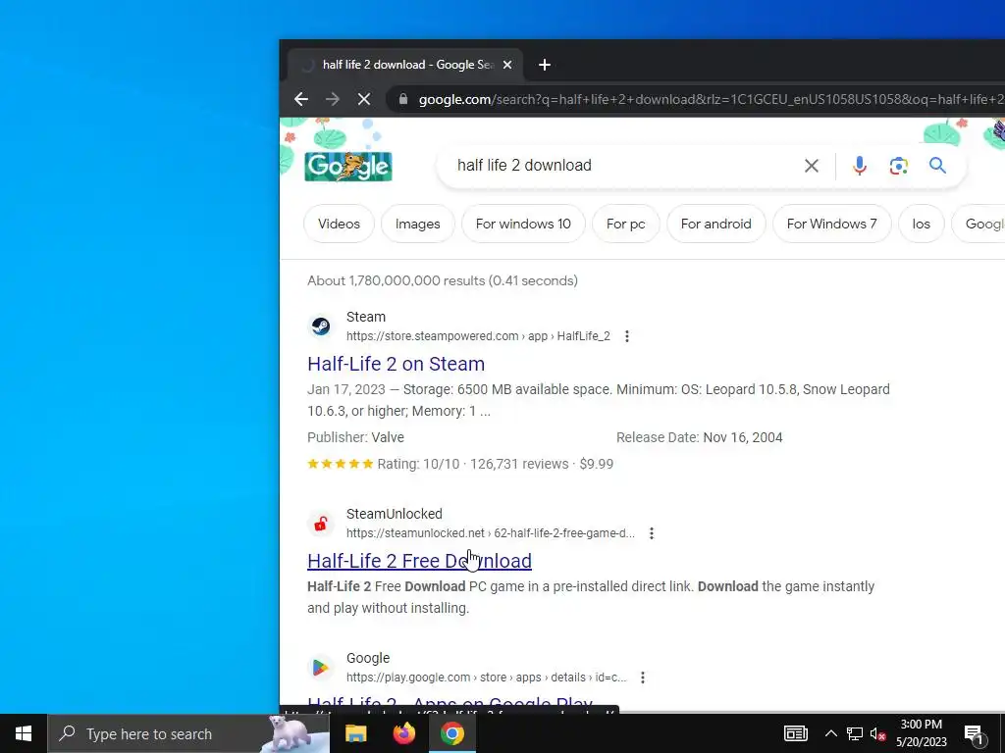Click the padlock site info icon
Image resolution: width=1005 pixels, height=753 pixels.
click(x=403, y=99)
